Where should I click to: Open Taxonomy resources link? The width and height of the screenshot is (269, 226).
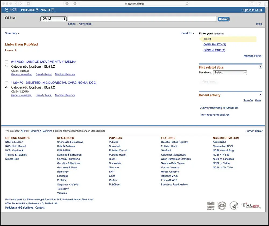pyautogui.click(x=63, y=189)
